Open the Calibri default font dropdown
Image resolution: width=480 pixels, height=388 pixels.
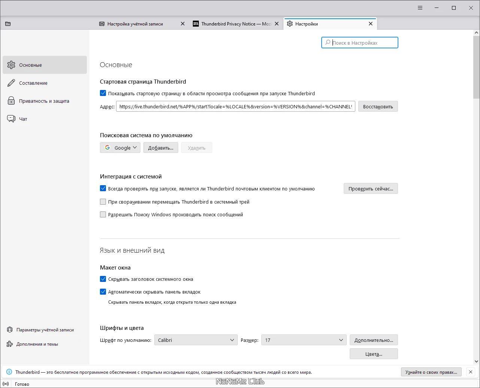(x=196, y=340)
